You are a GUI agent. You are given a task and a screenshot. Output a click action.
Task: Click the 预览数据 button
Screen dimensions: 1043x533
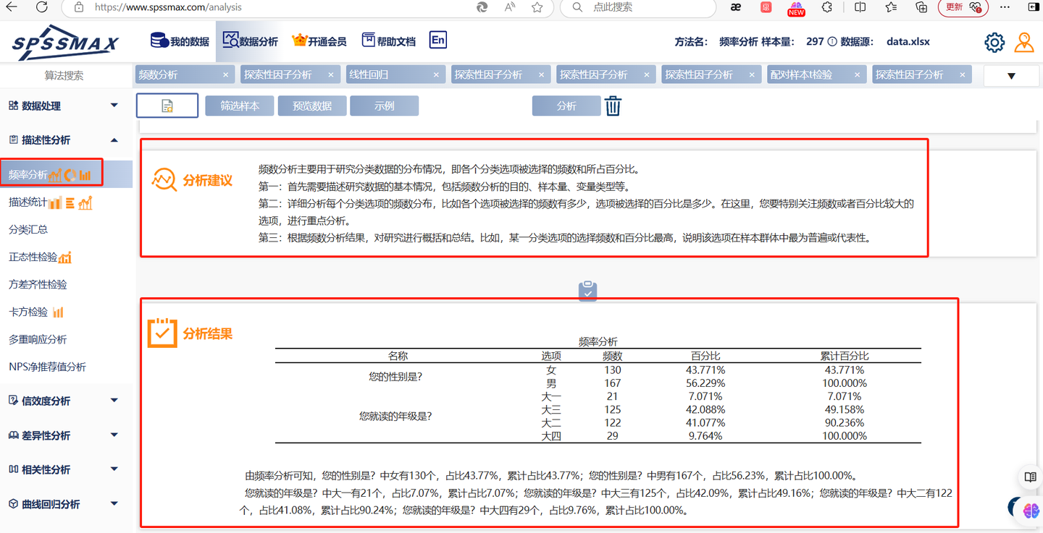tap(311, 106)
